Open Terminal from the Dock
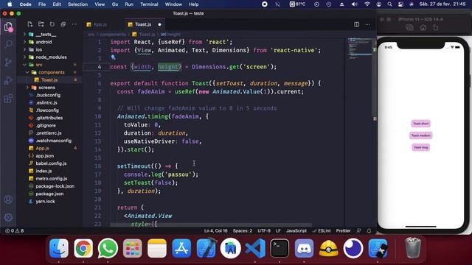 [x=280, y=248]
